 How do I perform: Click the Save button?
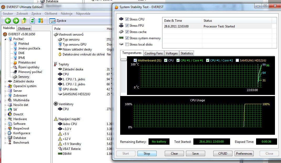pos(195,154)
